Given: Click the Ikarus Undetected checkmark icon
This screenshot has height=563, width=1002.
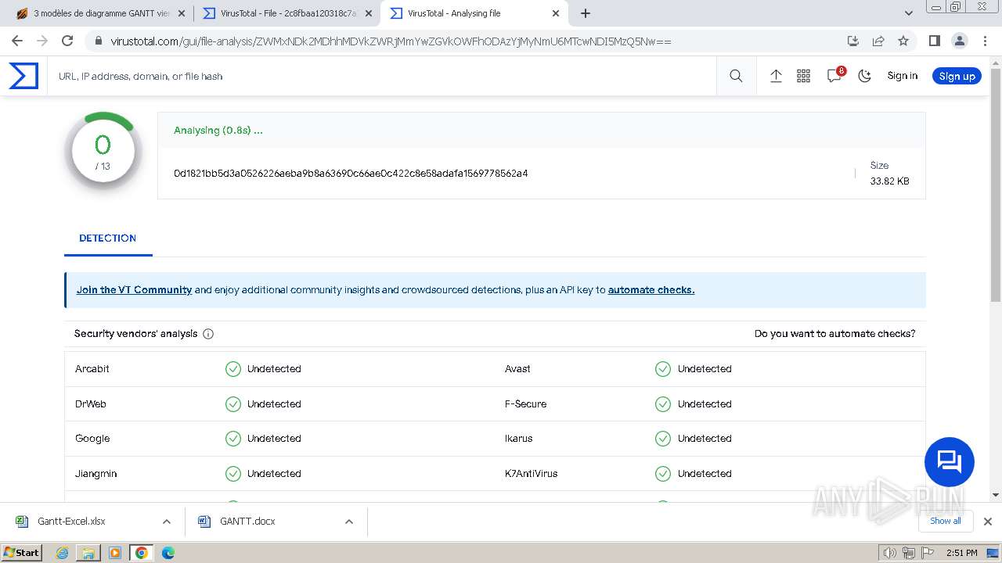Looking at the screenshot, I should [x=663, y=439].
